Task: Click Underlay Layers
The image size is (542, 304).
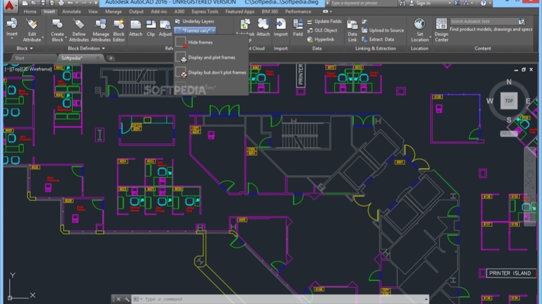Action: 195,21
